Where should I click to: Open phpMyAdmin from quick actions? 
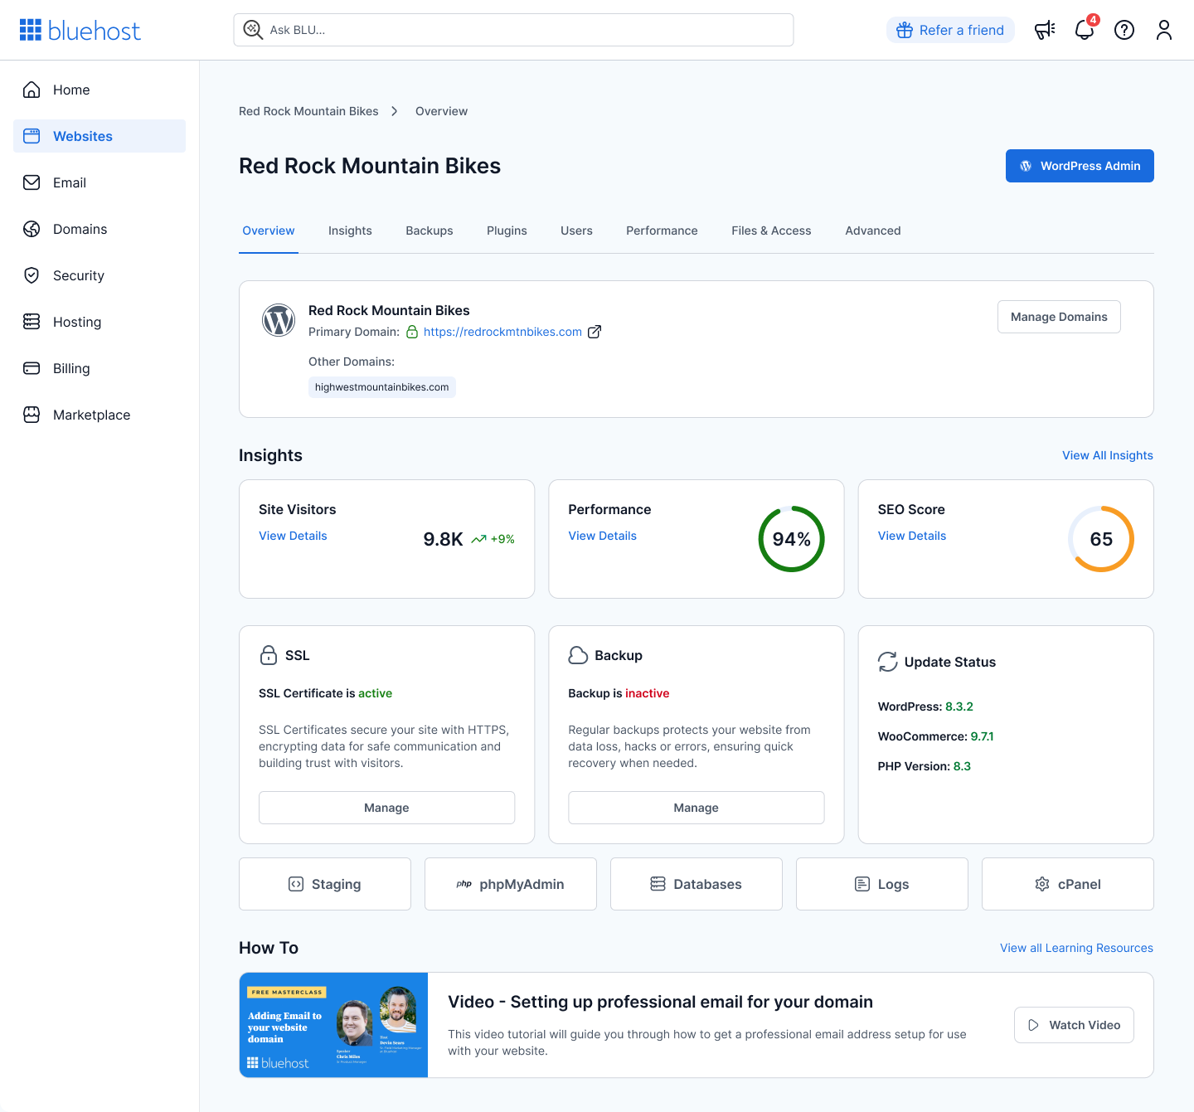[x=510, y=884]
